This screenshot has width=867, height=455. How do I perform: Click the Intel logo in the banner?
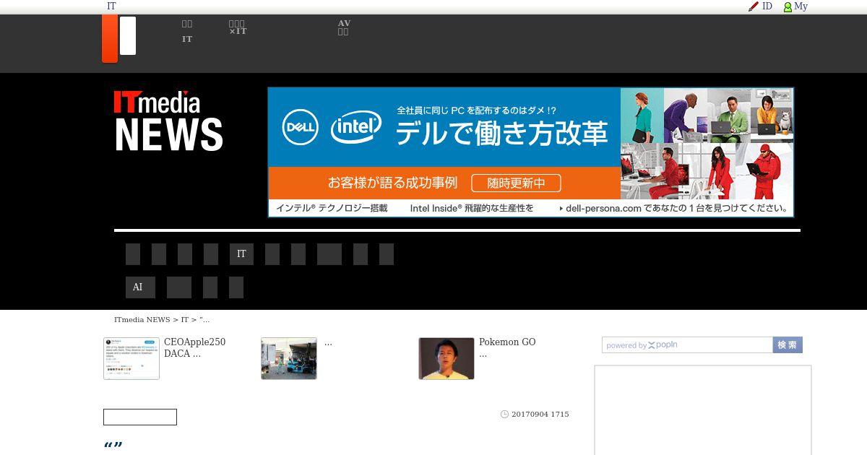point(356,128)
